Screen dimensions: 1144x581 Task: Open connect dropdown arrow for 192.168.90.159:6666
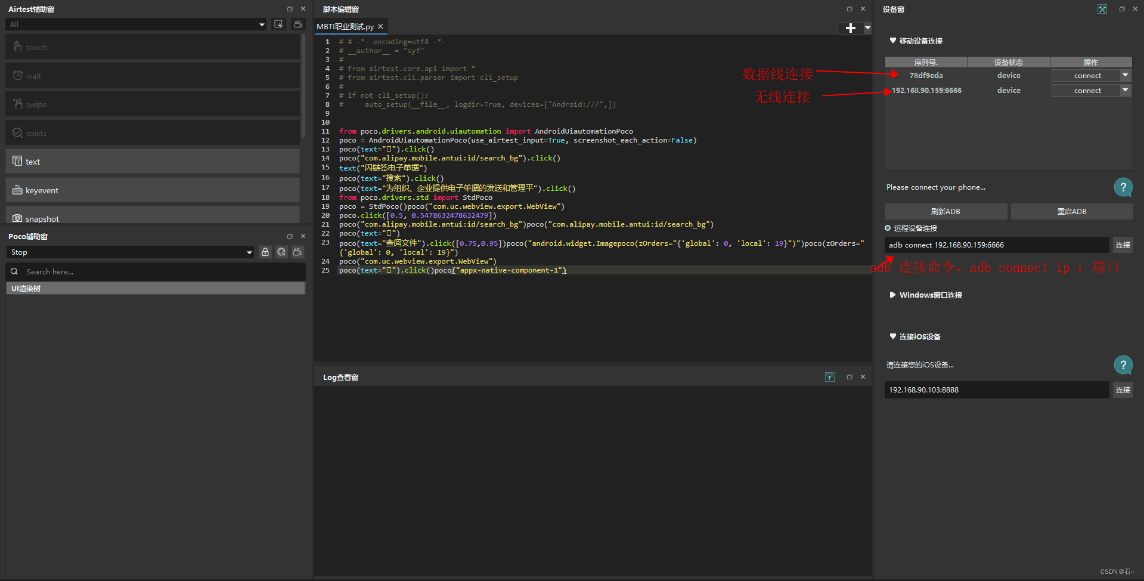[1126, 91]
